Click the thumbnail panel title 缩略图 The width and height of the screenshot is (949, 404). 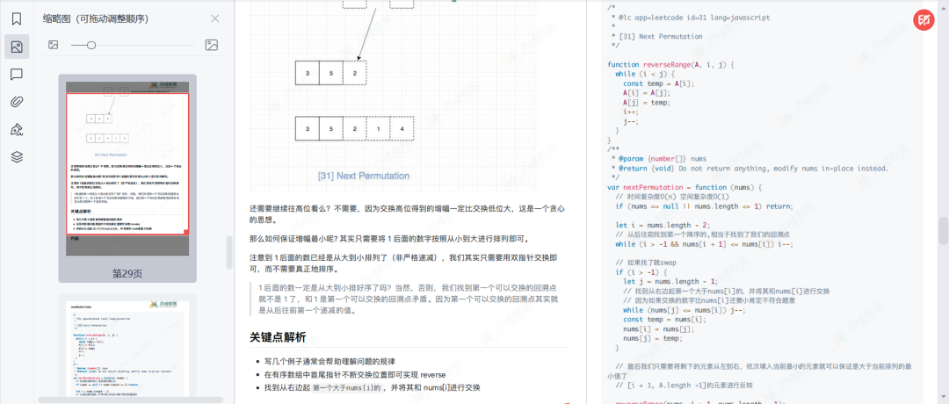[96, 18]
